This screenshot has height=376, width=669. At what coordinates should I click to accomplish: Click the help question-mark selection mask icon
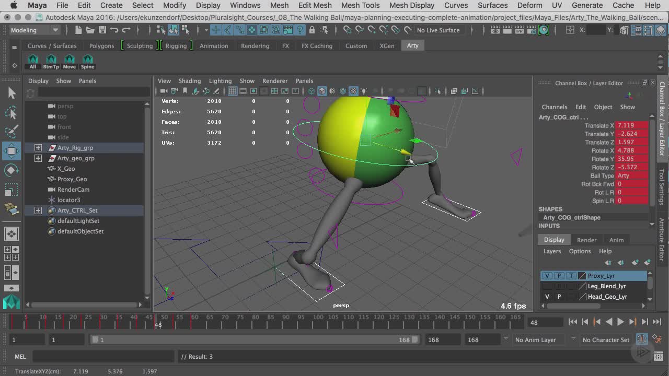point(300,30)
